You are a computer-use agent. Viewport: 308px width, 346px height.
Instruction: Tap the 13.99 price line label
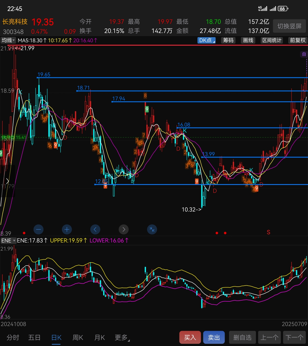click(x=208, y=154)
